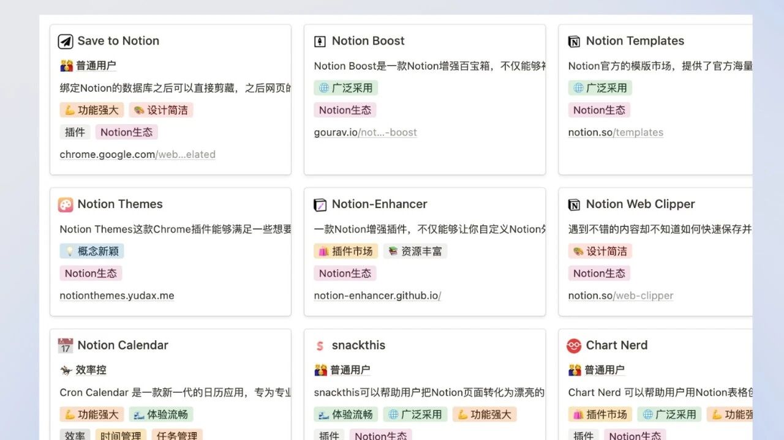Click the Notion-Enhancer description text

coord(430,229)
